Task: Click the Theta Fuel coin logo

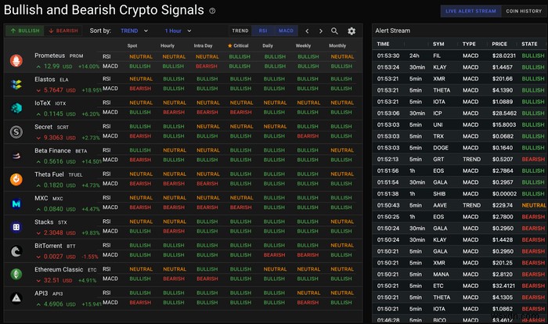Action: [16, 179]
